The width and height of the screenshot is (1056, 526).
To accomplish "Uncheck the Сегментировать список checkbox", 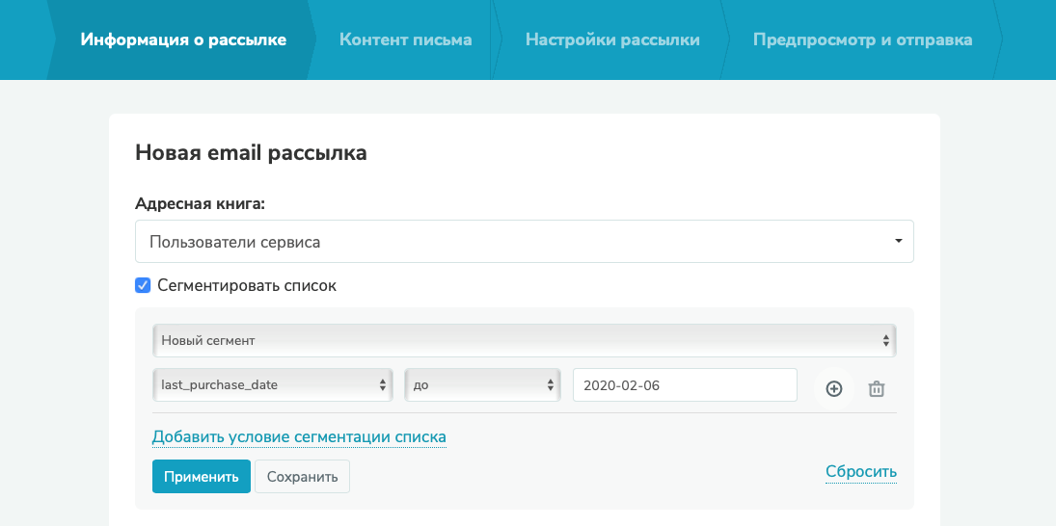I will pos(143,286).
